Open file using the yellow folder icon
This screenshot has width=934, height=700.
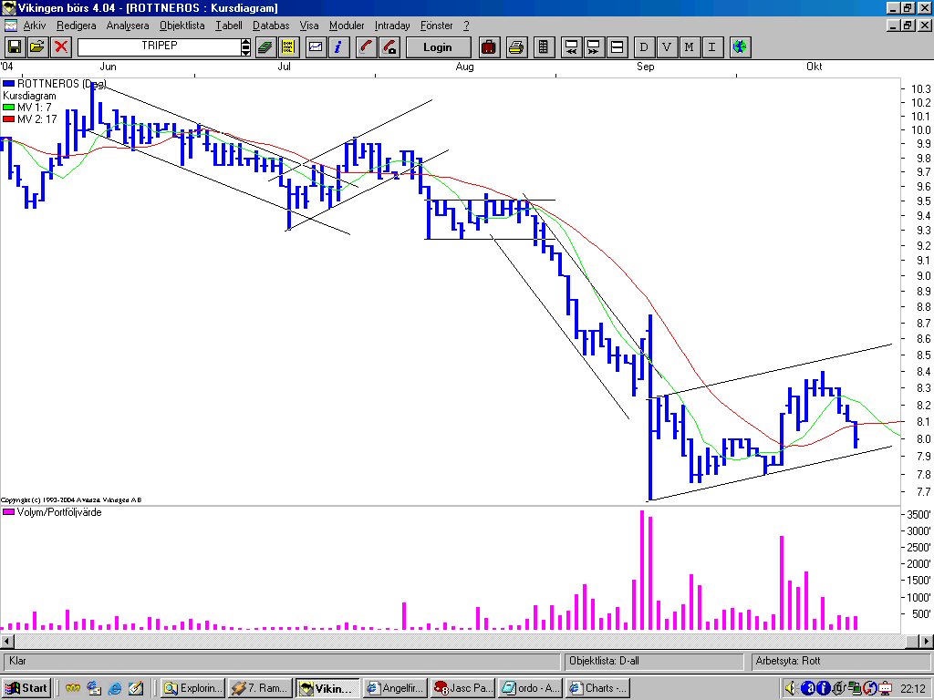(36, 47)
